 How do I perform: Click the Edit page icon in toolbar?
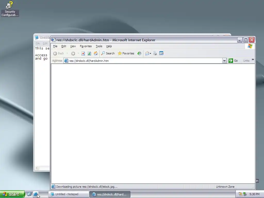point(161,54)
